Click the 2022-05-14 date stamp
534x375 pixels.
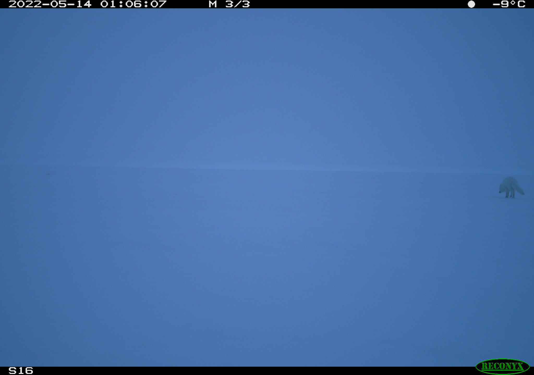(50, 4)
